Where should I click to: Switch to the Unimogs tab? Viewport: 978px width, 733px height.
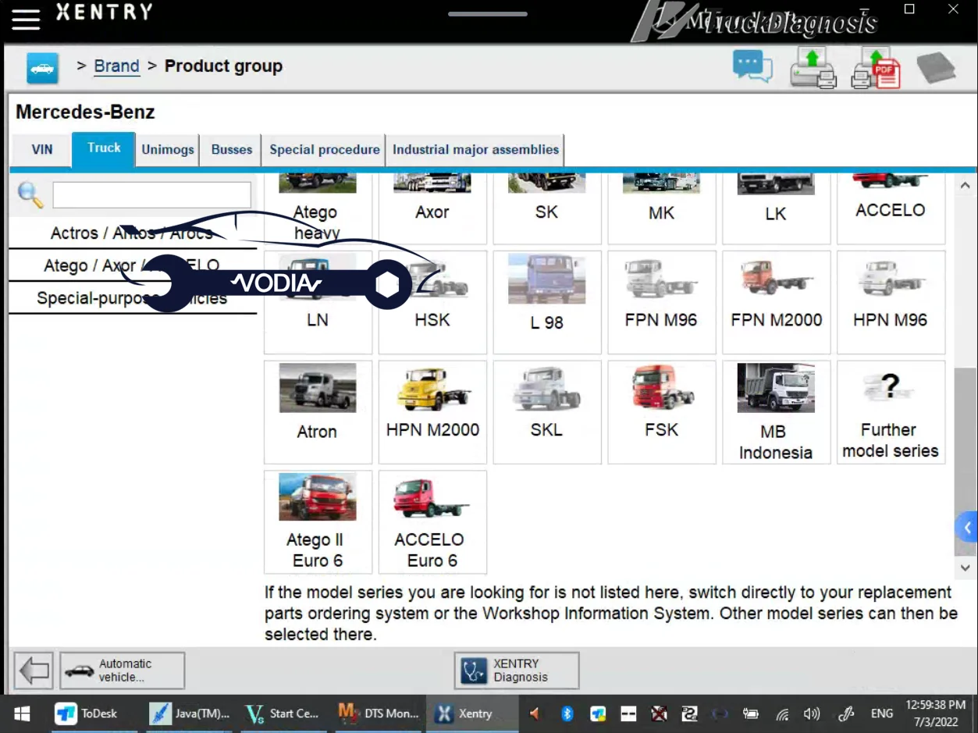(x=168, y=150)
